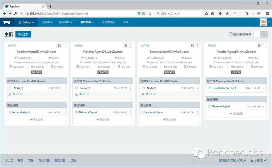The height and width of the screenshot is (167, 272).
Task: Open the 下载CLI download dropdown
Action: coord(259,160)
